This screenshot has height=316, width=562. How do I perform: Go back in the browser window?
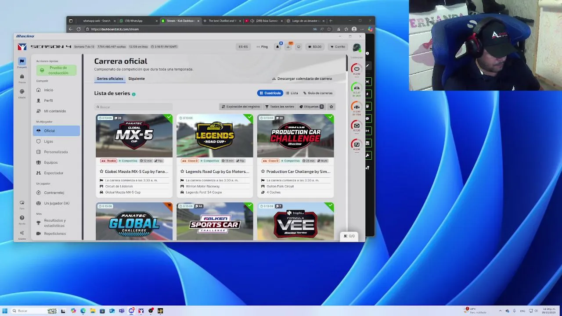(x=71, y=29)
